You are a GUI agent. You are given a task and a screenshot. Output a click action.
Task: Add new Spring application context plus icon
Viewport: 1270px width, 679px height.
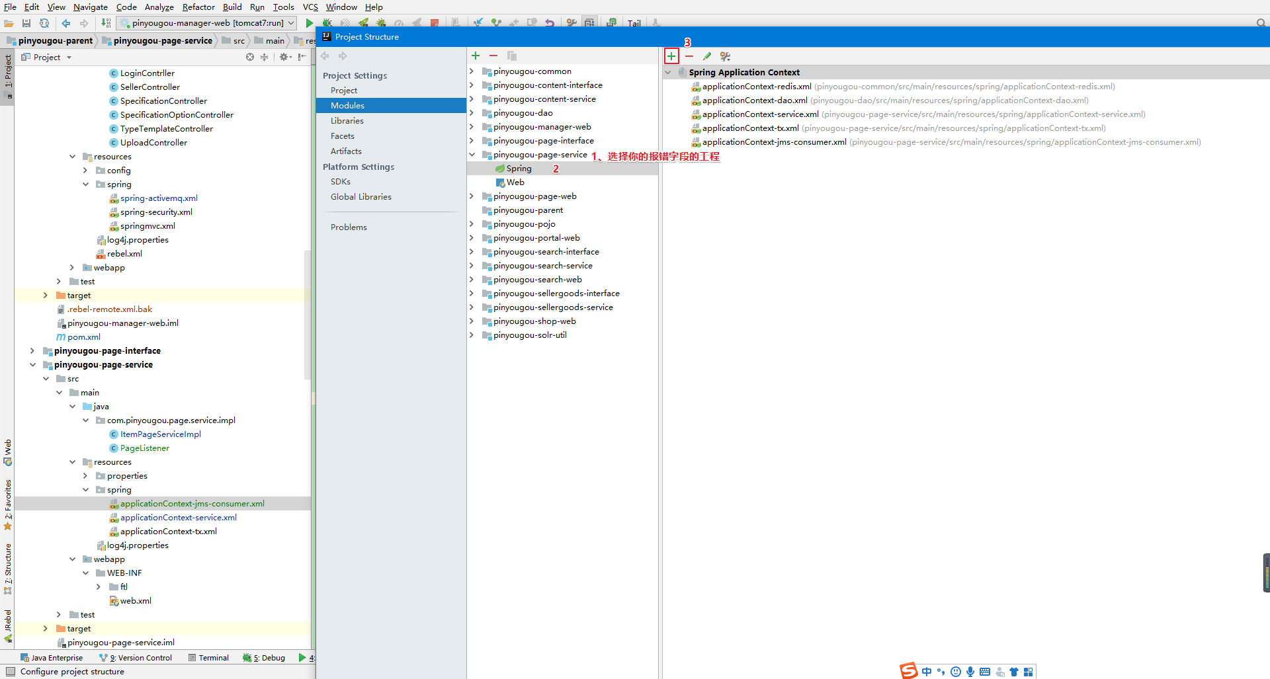671,56
